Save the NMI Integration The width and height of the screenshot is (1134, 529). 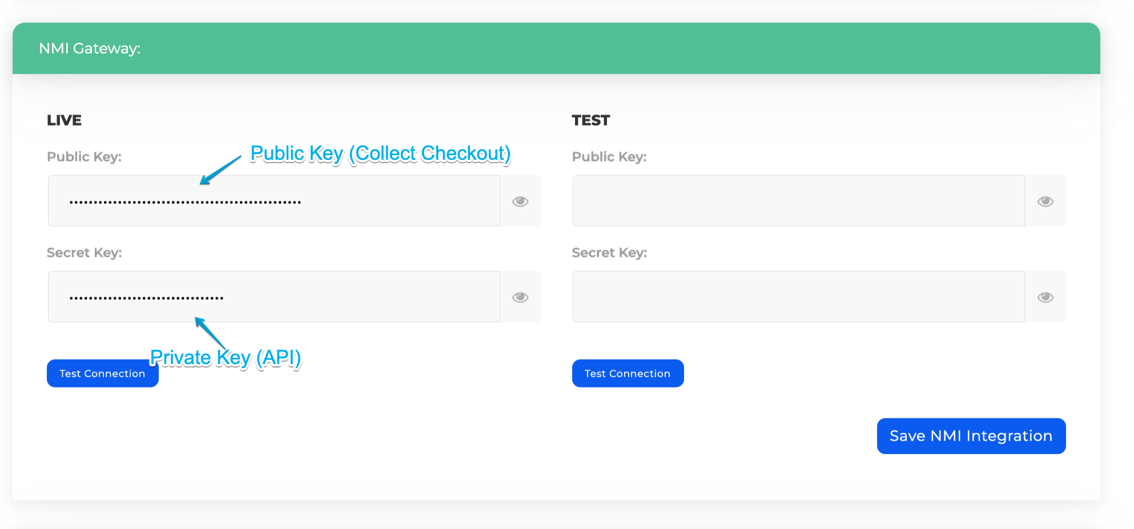click(x=971, y=436)
